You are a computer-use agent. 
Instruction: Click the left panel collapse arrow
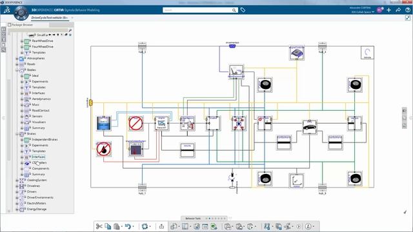[3, 118]
